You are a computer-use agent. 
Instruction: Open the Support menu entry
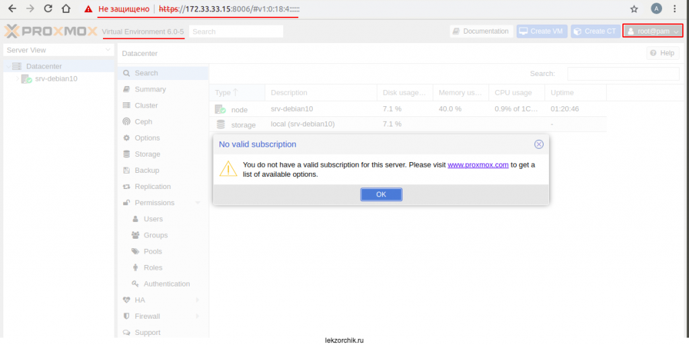(x=163, y=333)
